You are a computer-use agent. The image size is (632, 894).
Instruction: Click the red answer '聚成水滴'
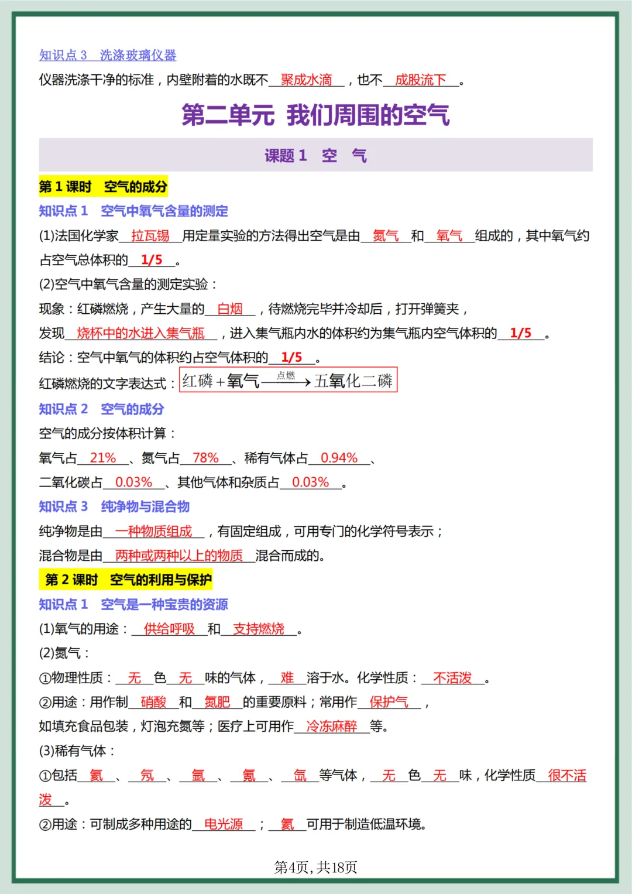click(307, 80)
